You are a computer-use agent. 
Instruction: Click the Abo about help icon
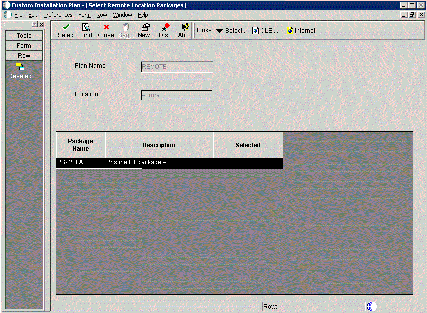coord(185,27)
